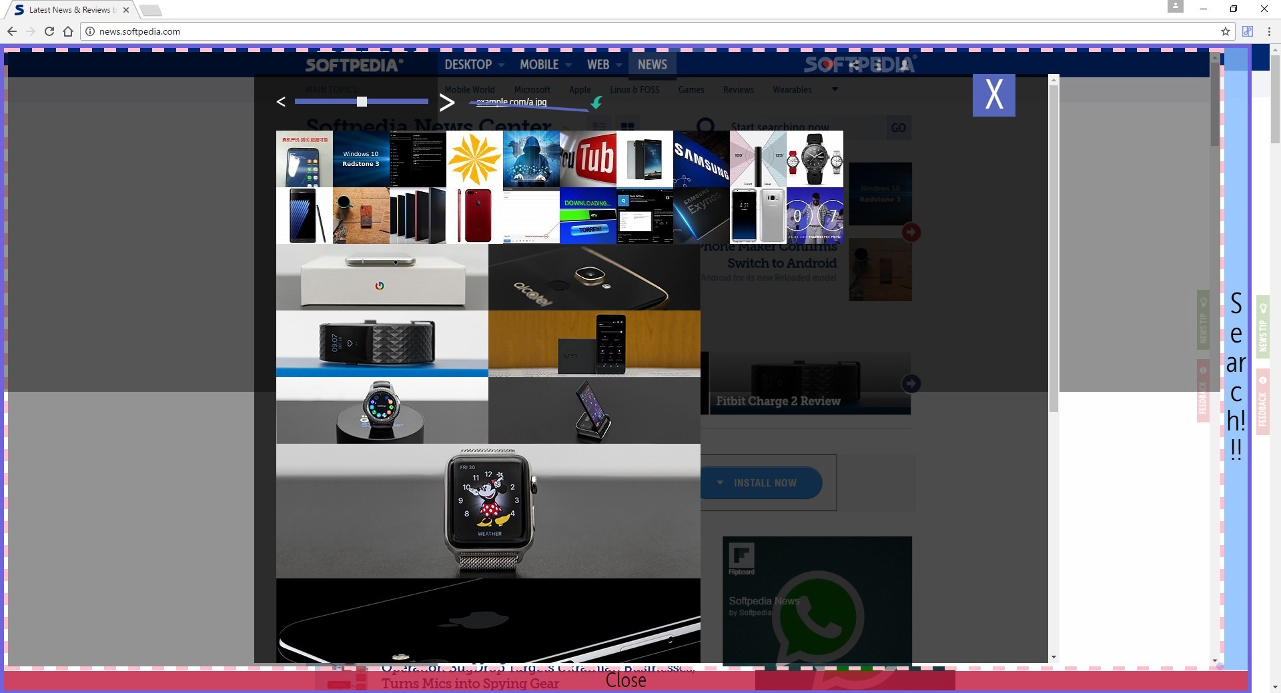The width and height of the screenshot is (1281, 693).
Task: Open the Wearables topic
Action: coord(792,90)
